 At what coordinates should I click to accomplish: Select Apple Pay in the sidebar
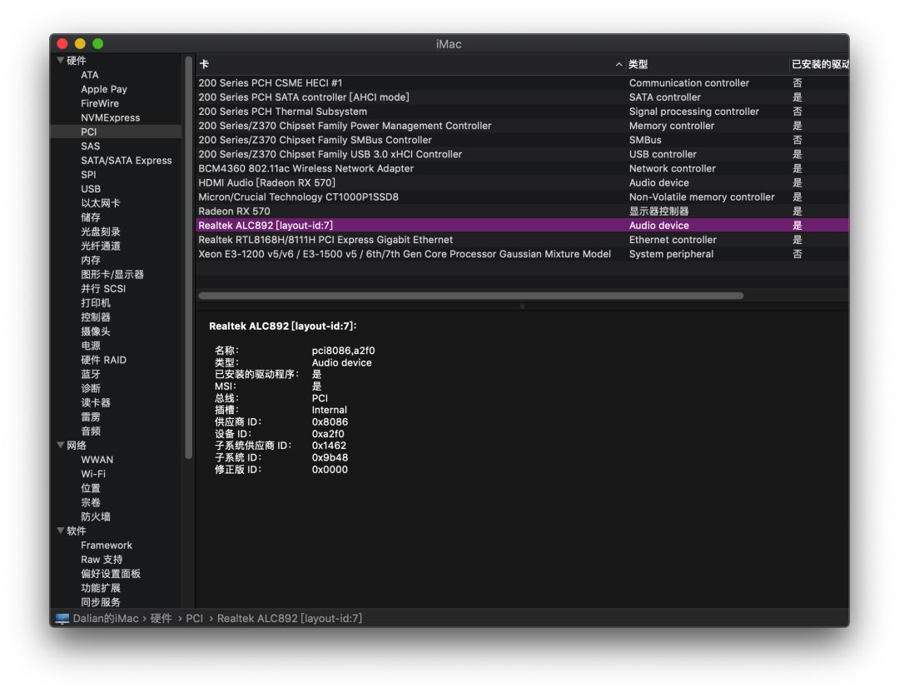tap(104, 89)
